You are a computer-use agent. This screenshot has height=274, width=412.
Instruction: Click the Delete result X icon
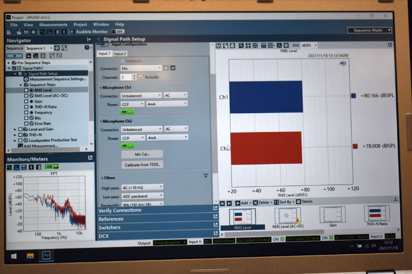(255, 203)
